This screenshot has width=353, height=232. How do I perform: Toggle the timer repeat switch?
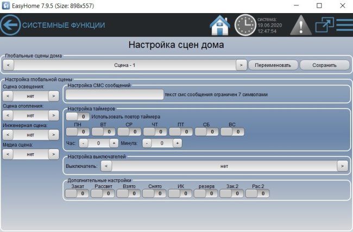coord(78,116)
